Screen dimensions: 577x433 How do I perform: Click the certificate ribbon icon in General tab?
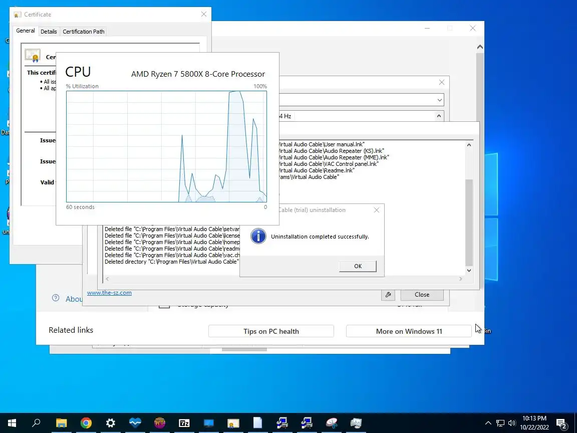33,55
